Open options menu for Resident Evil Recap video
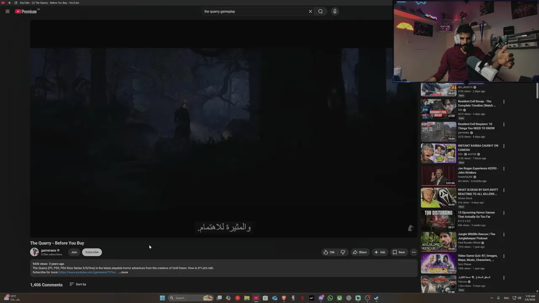539x303 pixels. (x=504, y=101)
